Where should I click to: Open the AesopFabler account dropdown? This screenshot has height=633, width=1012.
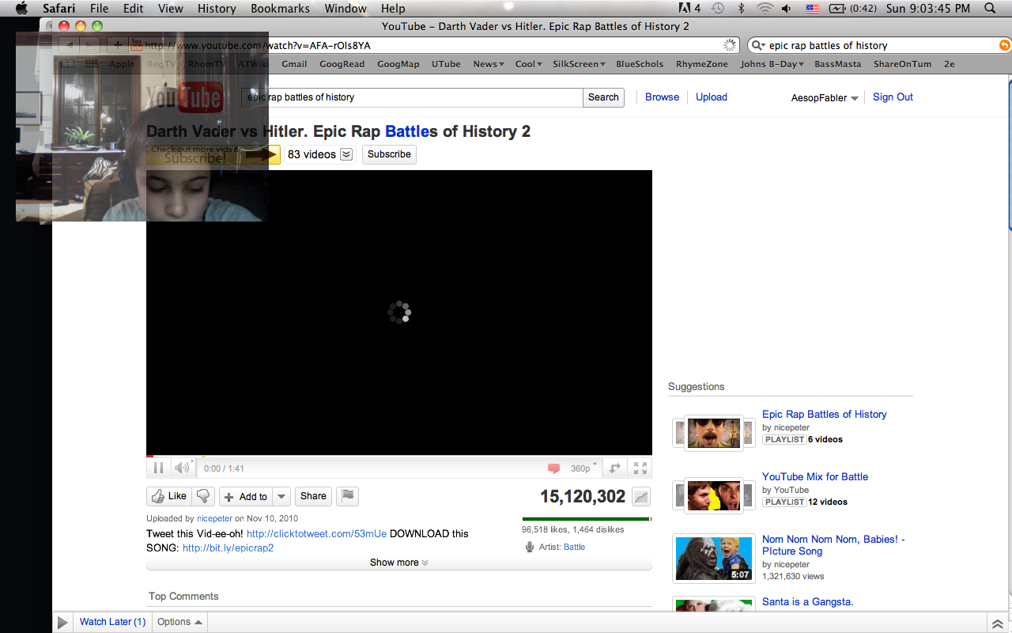(825, 97)
